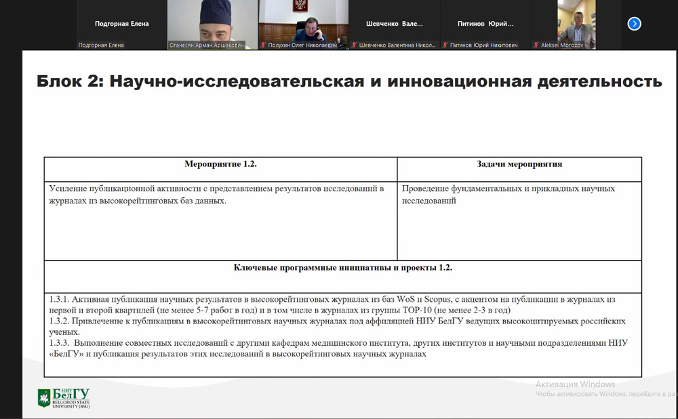Viewport: 678px width, 419px height.
Task: Select Шевченко Валентина participant tile
Action: (394, 23)
